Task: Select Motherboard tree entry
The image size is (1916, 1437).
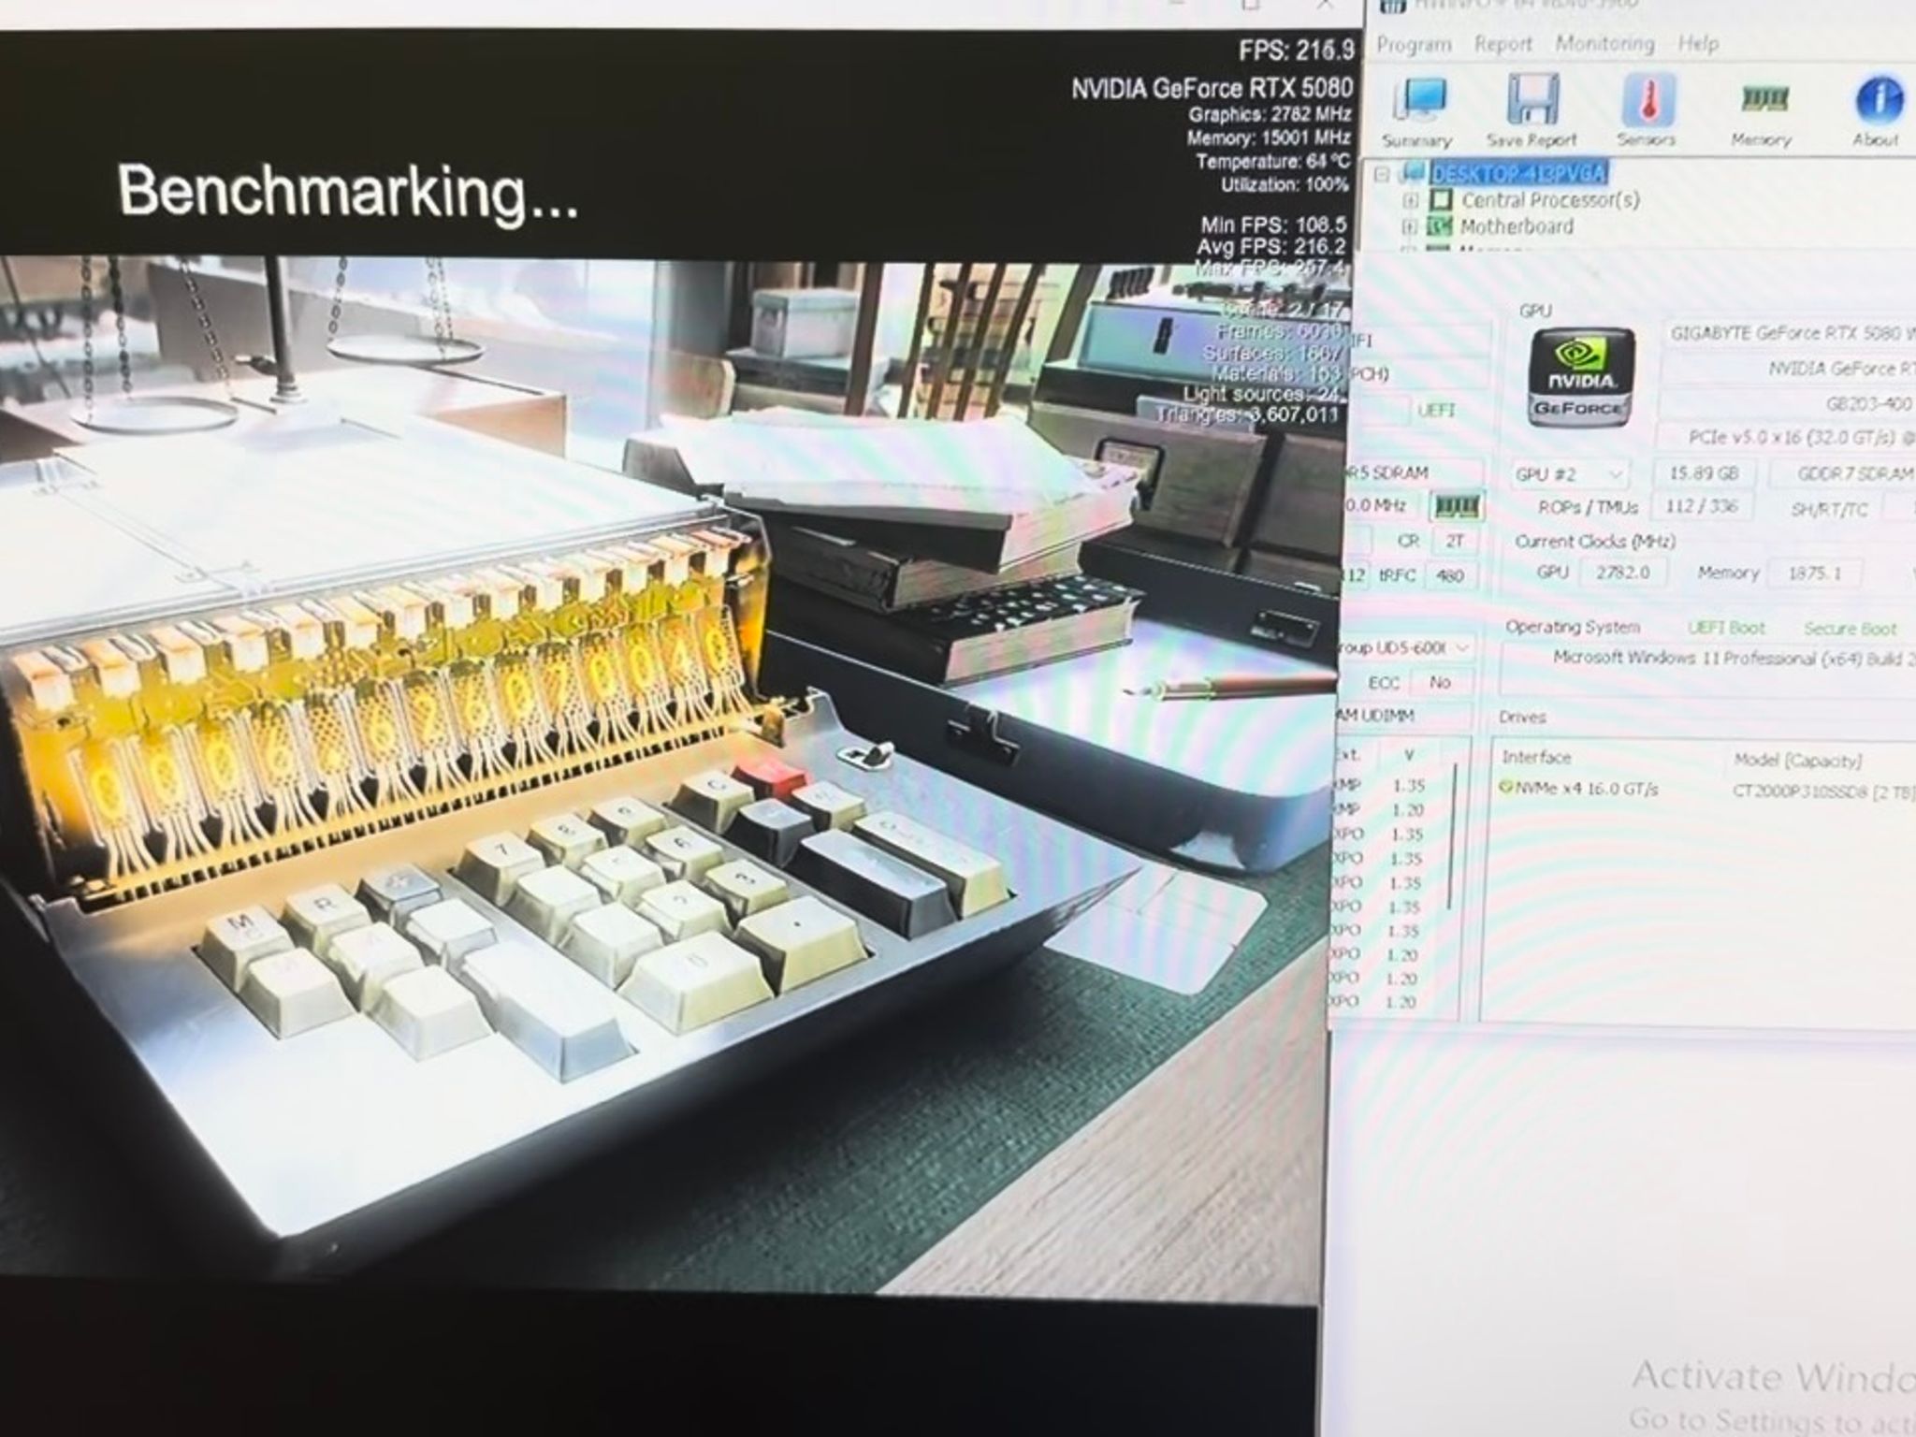Action: tap(1517, 226)
